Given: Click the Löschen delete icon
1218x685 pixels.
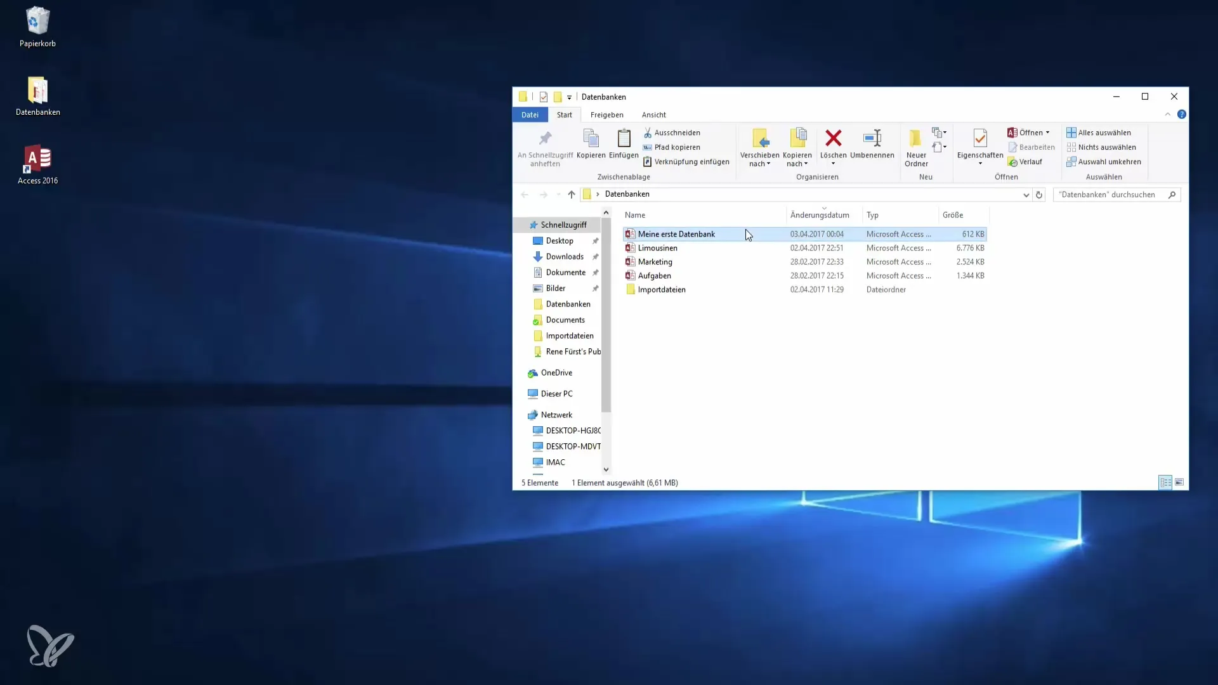Looking at the screenshot, I should click(833, 139).
